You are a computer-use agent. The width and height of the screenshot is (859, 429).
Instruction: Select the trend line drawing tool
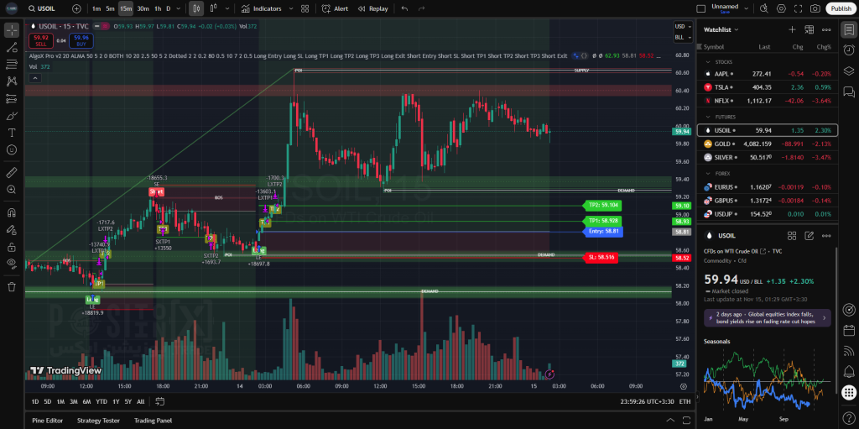point(12,47)
